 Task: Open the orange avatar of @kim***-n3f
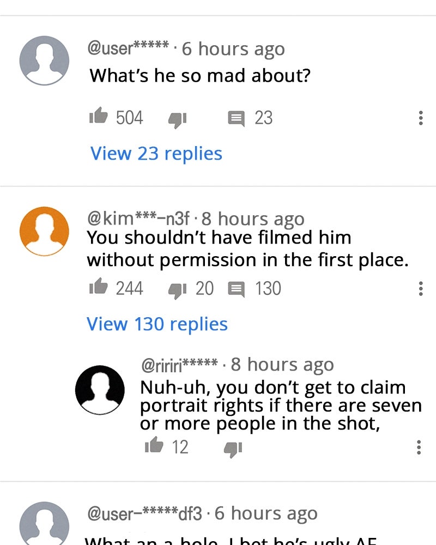point(44,231)
